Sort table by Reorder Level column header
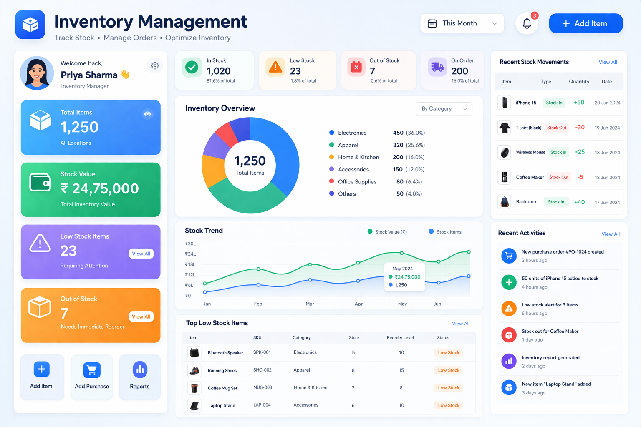641x427 pixels. 400,338
